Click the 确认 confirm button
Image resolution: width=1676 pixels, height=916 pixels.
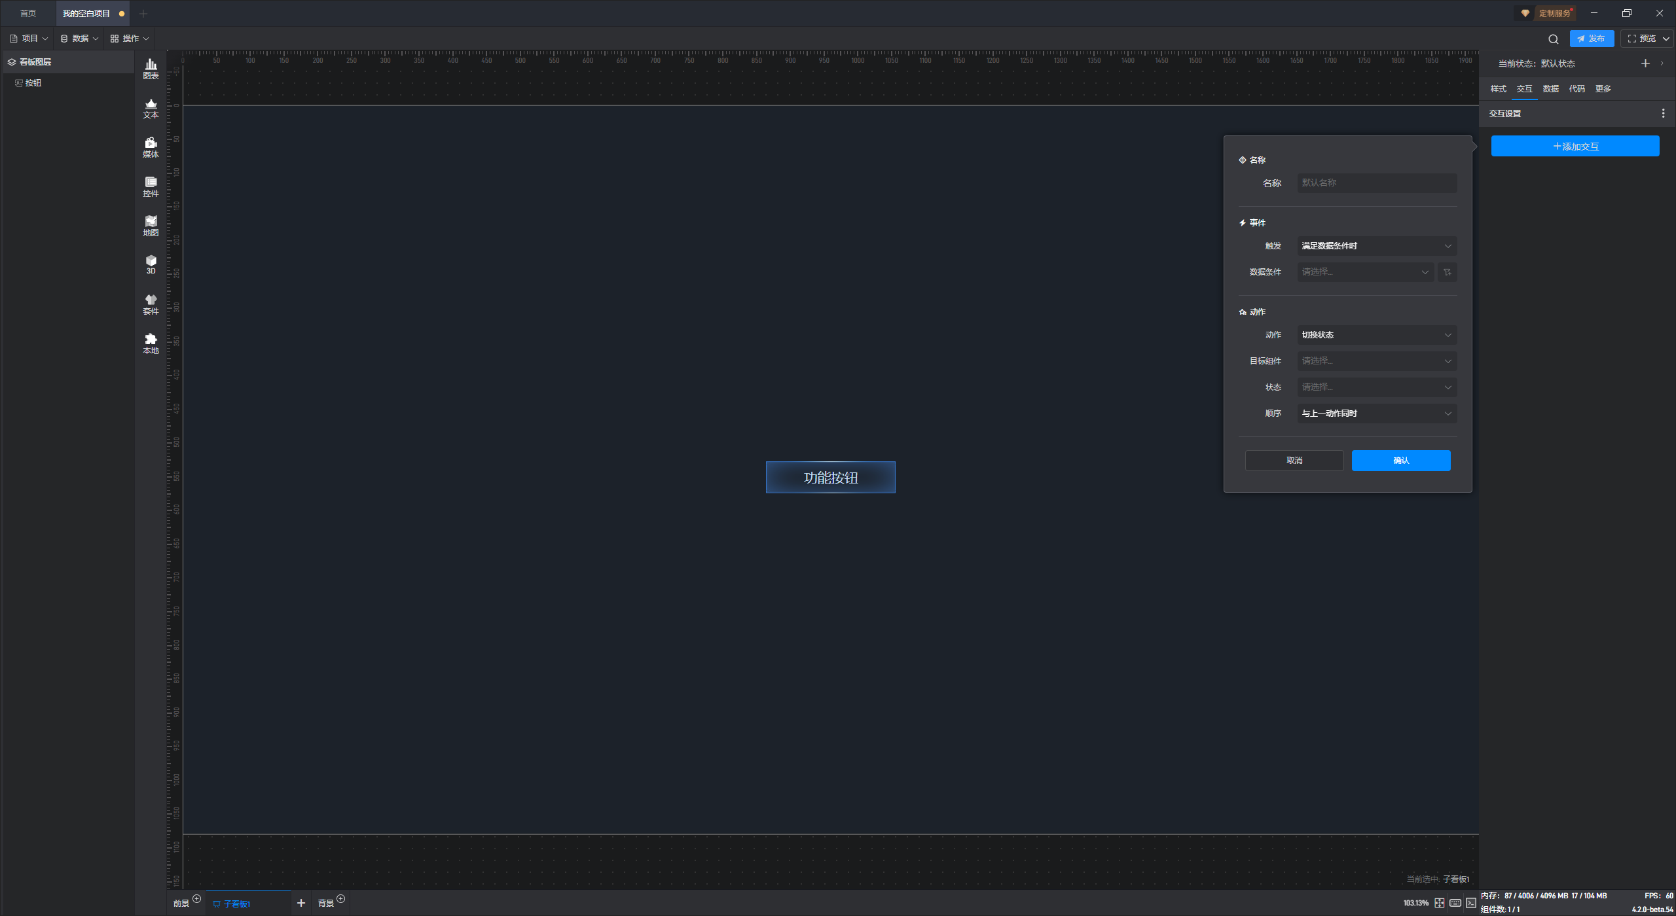[x=1401, y=461]
